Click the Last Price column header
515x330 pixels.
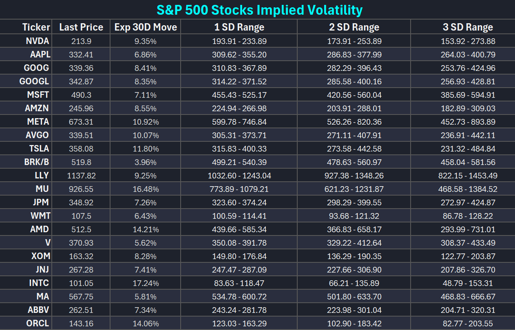[x=81, y=27]
